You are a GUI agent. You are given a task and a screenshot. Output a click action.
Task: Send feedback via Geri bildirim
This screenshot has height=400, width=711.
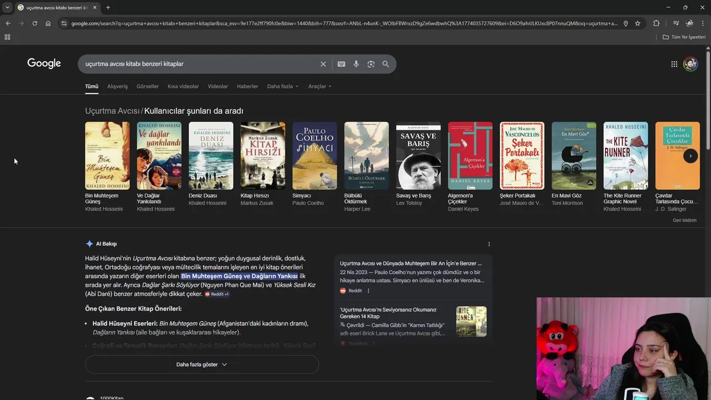point(684,221)
